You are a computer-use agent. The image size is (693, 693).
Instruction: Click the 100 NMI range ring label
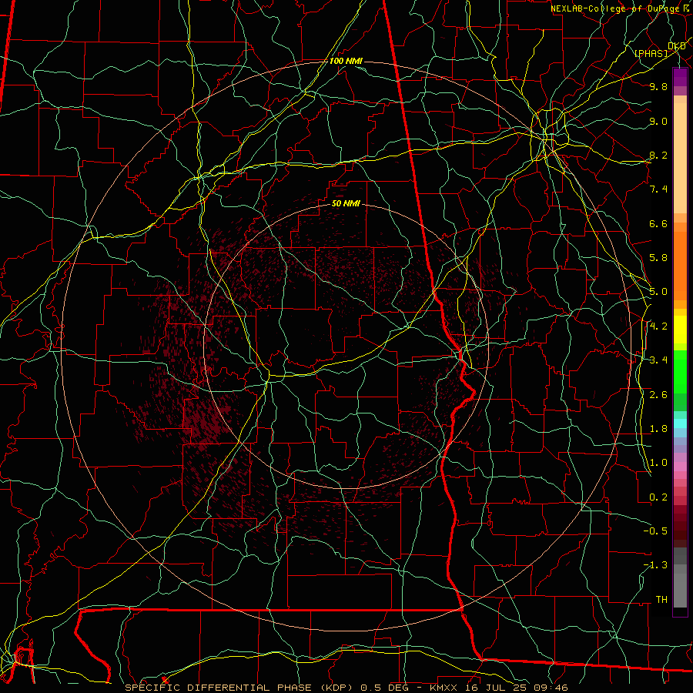click(x=346, y=61)
